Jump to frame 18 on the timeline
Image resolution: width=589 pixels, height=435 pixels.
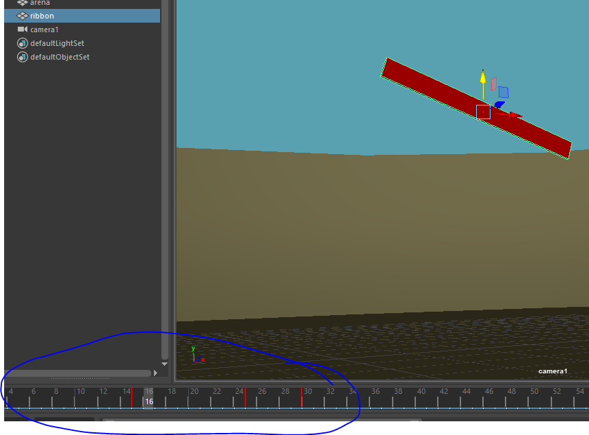(172, 391)
